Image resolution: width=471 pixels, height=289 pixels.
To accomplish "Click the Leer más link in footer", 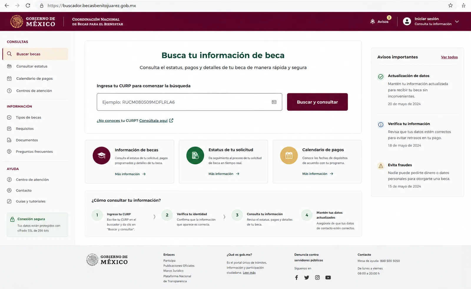I will 249,273.
